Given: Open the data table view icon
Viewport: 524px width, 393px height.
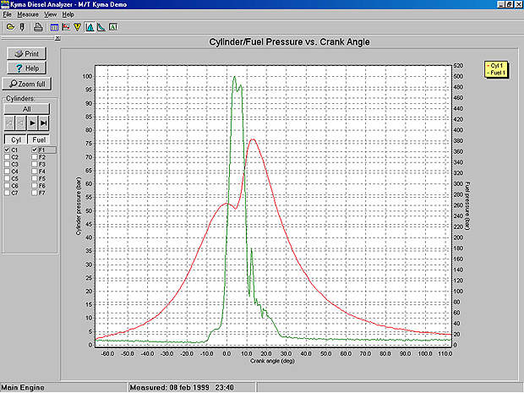Looking at the screenshot, I should 54,27.
